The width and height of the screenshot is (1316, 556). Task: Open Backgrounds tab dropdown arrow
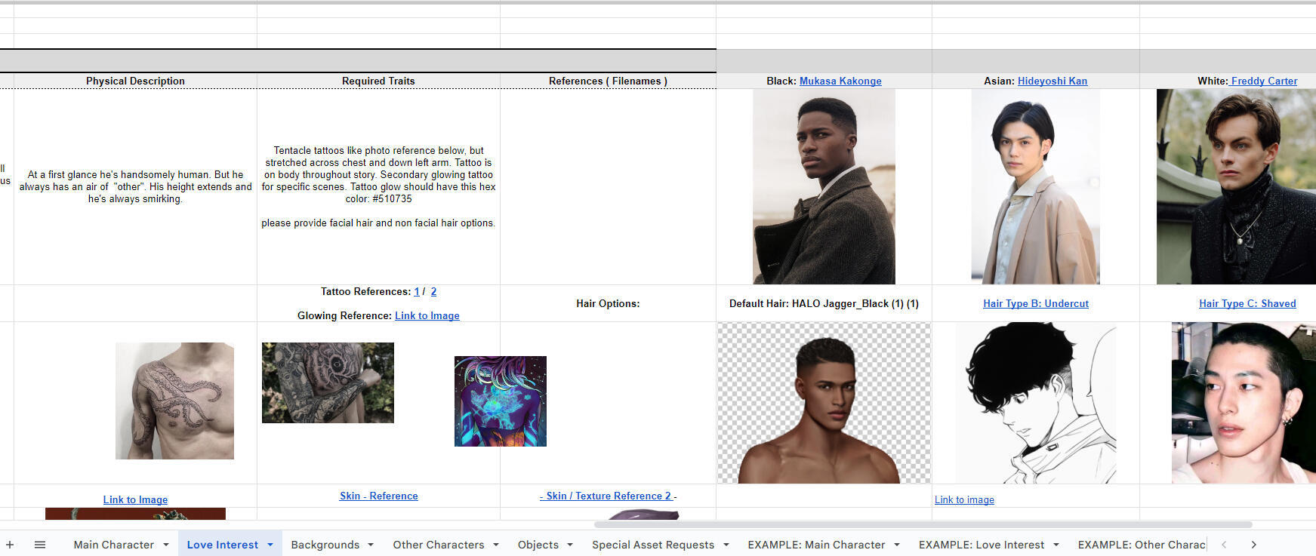371,545
